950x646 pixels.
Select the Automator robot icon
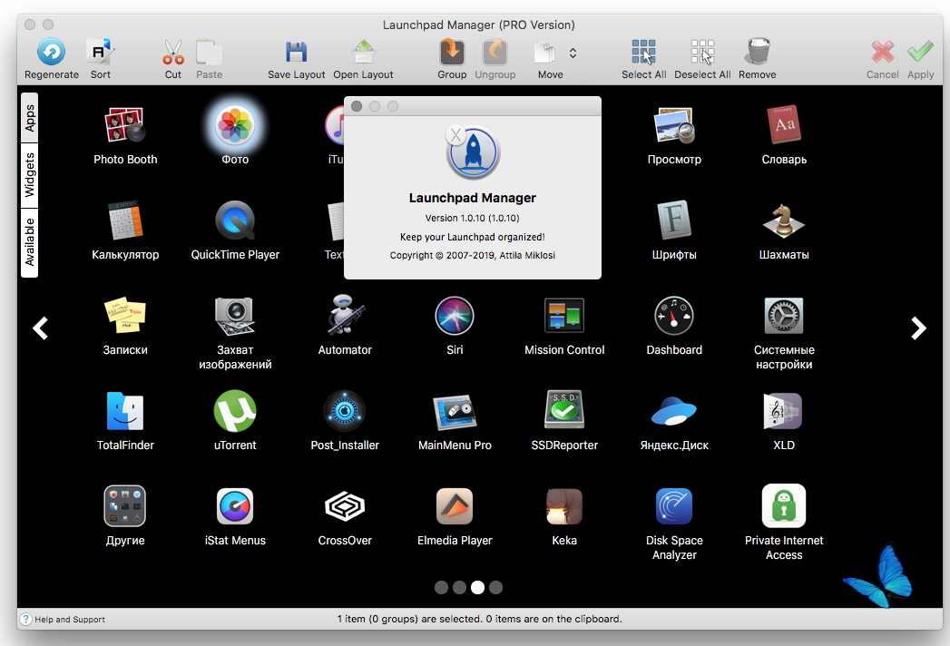coord(345,315)
